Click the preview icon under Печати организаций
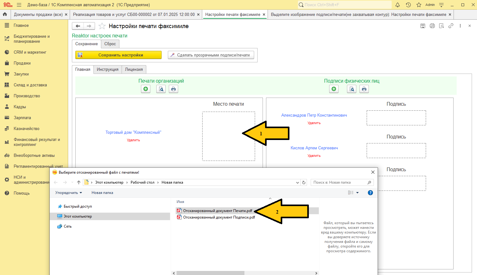The image size is (477, 275). tap(161, 89)
